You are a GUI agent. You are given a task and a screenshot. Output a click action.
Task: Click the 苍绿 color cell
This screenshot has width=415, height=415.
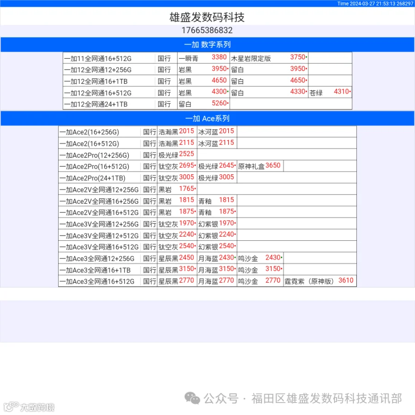click(316, 93)
